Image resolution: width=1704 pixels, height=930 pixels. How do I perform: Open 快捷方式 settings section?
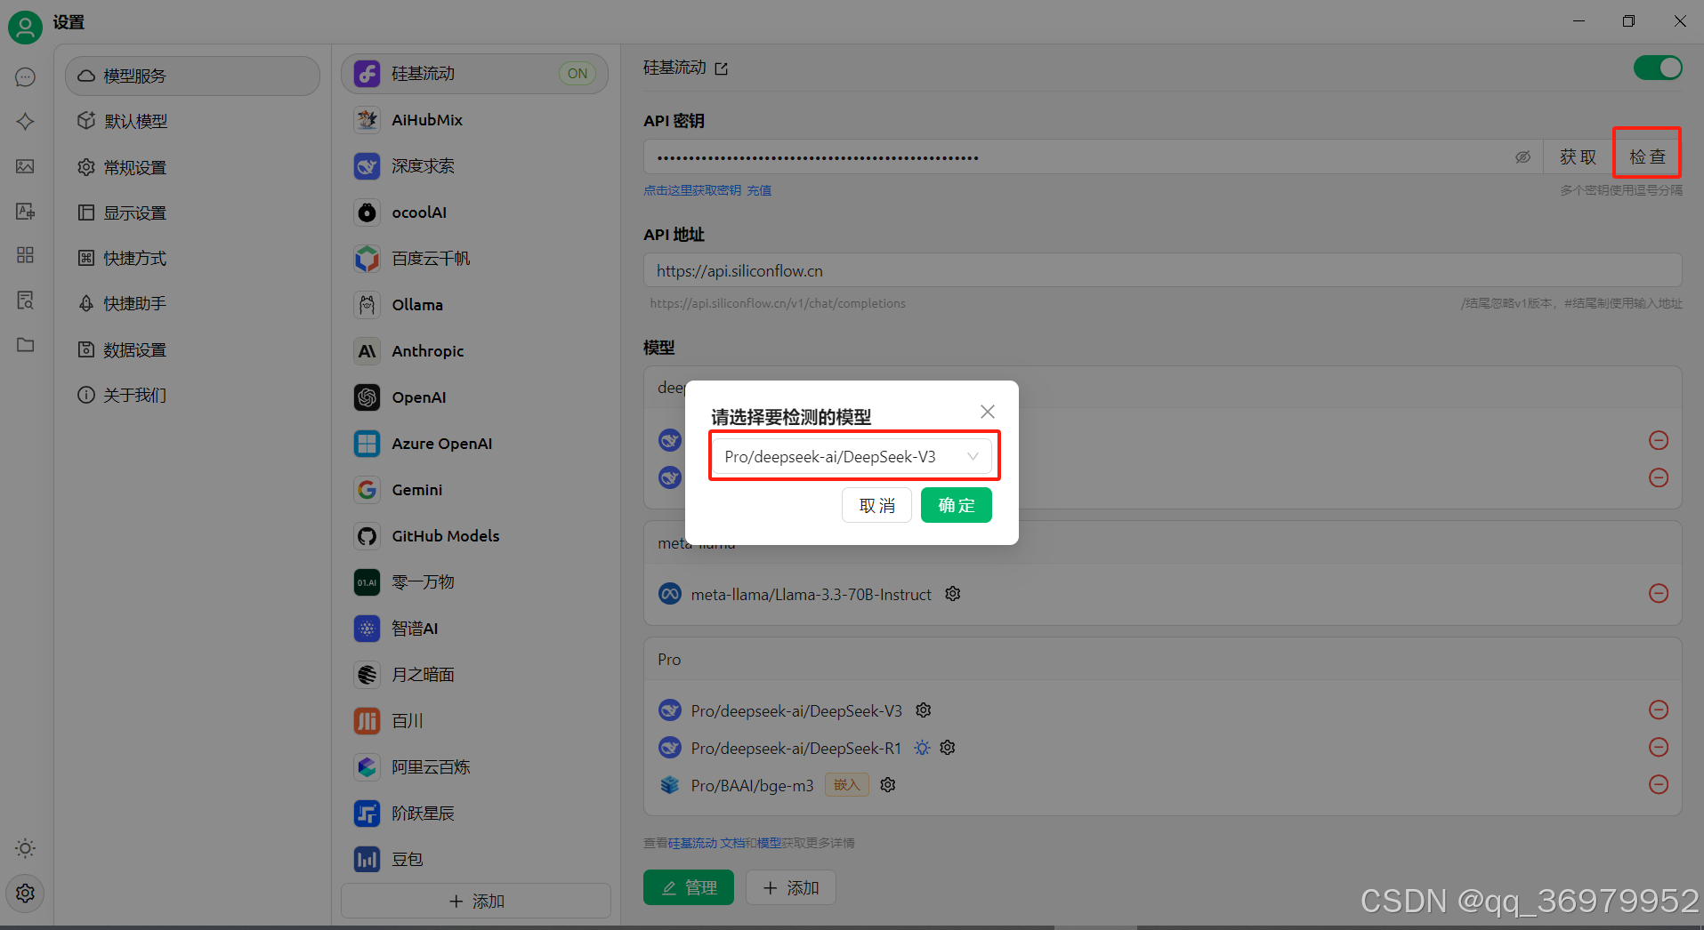[x=192, y=258]
